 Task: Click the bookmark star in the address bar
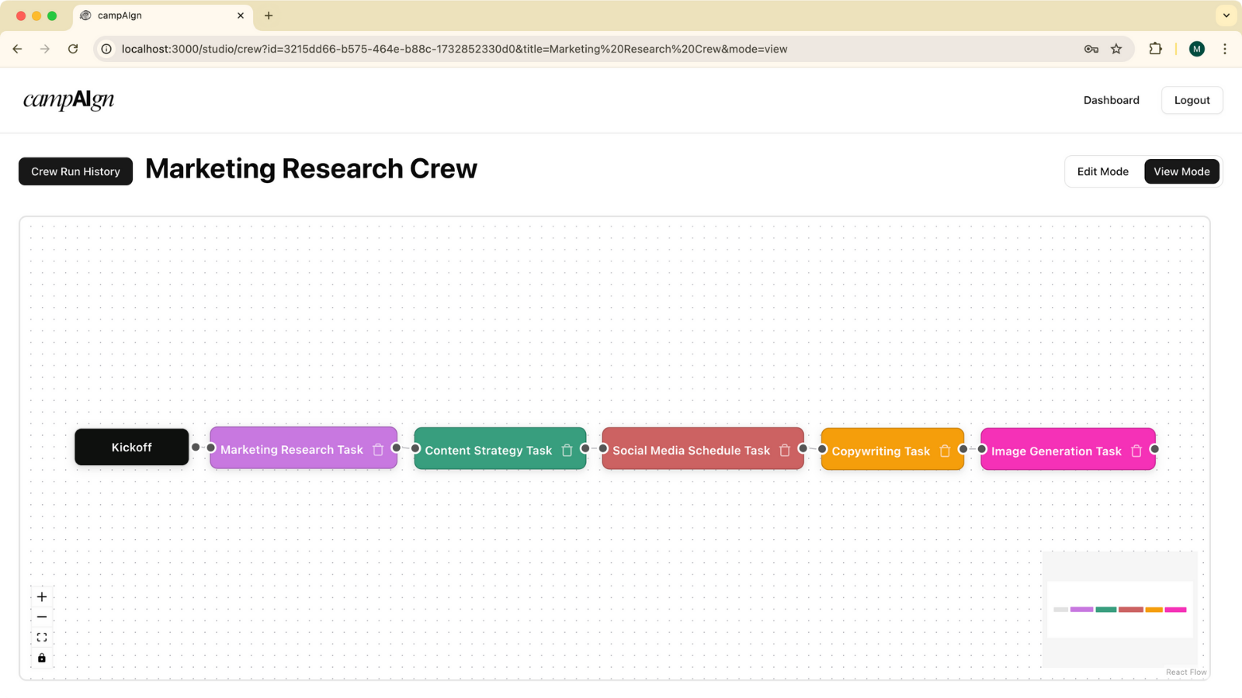coord(1118,49)
